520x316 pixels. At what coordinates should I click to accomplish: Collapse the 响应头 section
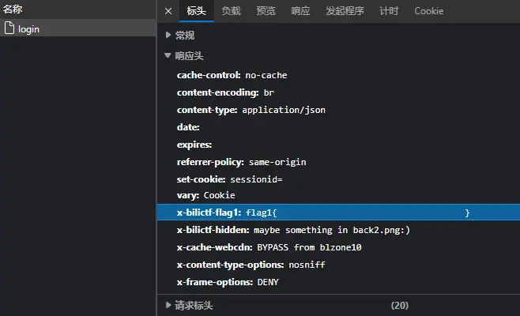[189, 56]
